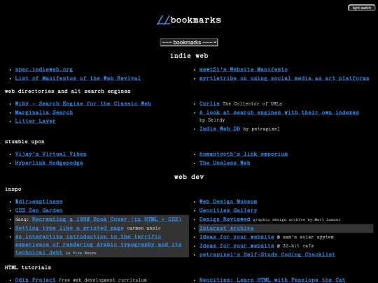Open Recreating a 1990 Book Cover link
This screenshot has height=283, width=378.
pyautogui.click(x=106, y=219)
